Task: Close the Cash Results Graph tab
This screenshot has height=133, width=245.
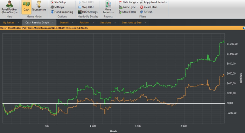Action: [53, 22]
